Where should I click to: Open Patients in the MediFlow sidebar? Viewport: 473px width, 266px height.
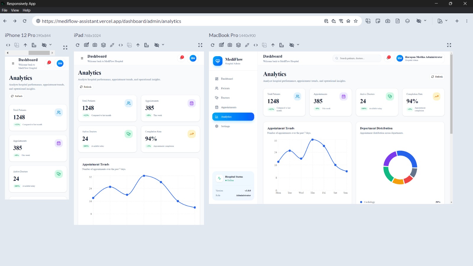(x=233, y=88)
